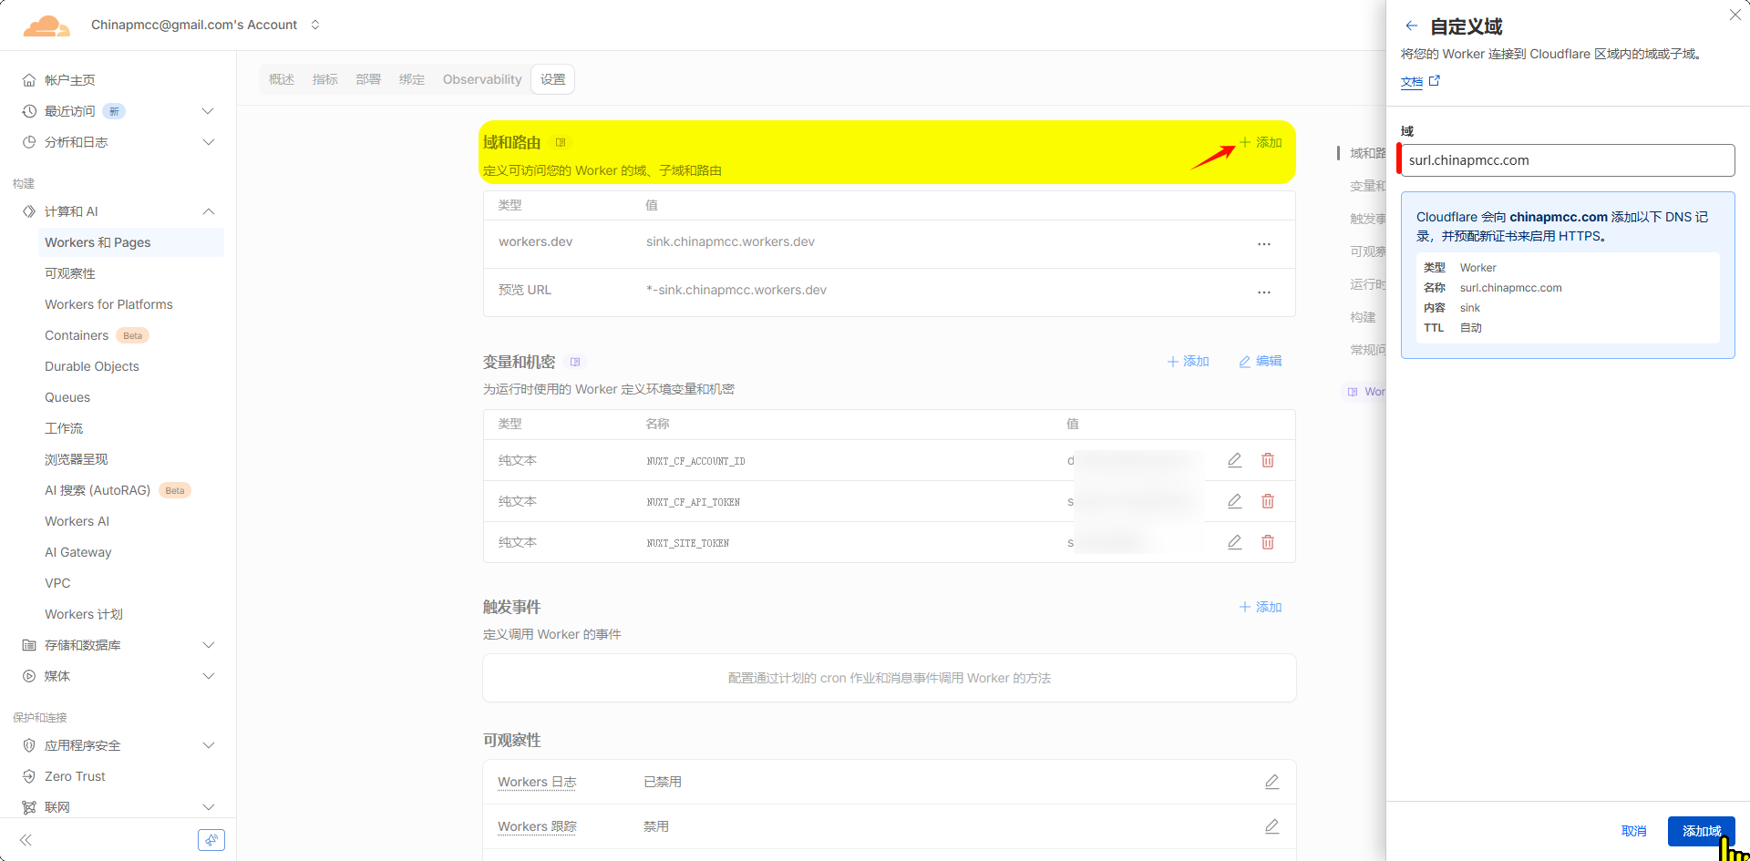The height and width of the screenshot is (861, 1750).
Task: Expand the 存储和数据库 section
Action: click(x=208, y=645)
